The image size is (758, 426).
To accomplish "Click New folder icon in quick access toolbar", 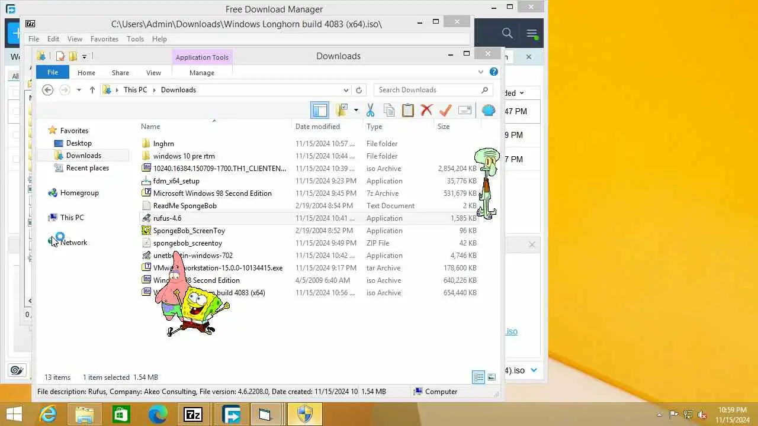I will point(73,56).
